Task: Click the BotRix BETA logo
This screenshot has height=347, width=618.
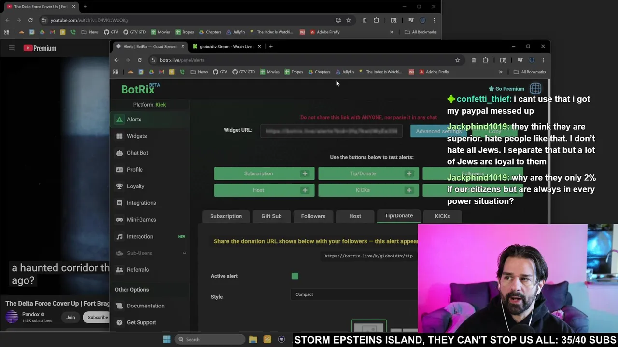Action: coord(140,89)
